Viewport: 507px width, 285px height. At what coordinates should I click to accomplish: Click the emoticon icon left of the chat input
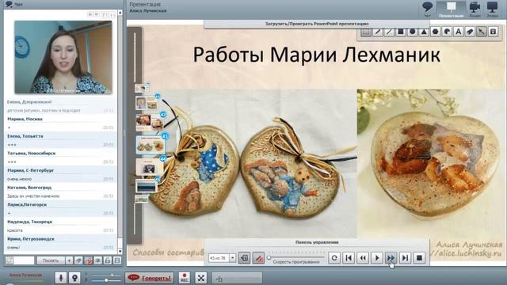click(9, 260)
